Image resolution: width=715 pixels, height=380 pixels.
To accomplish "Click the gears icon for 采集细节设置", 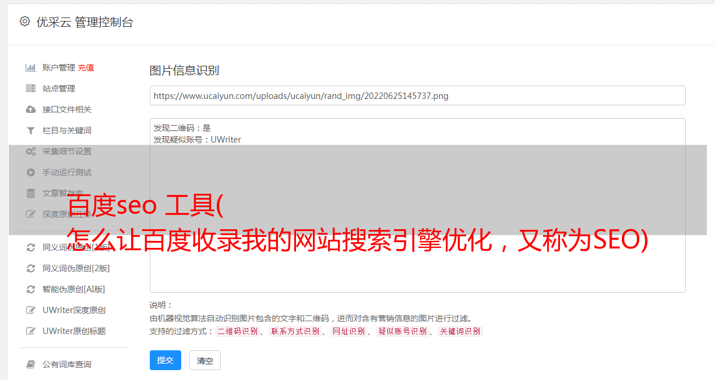I will click(x=31, y=151).
